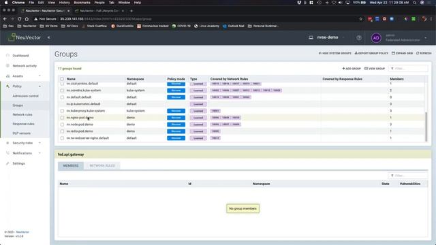Click the groups table vertical scrollbar
Screen dimensions: 436x245
click(x=426, y=127)
